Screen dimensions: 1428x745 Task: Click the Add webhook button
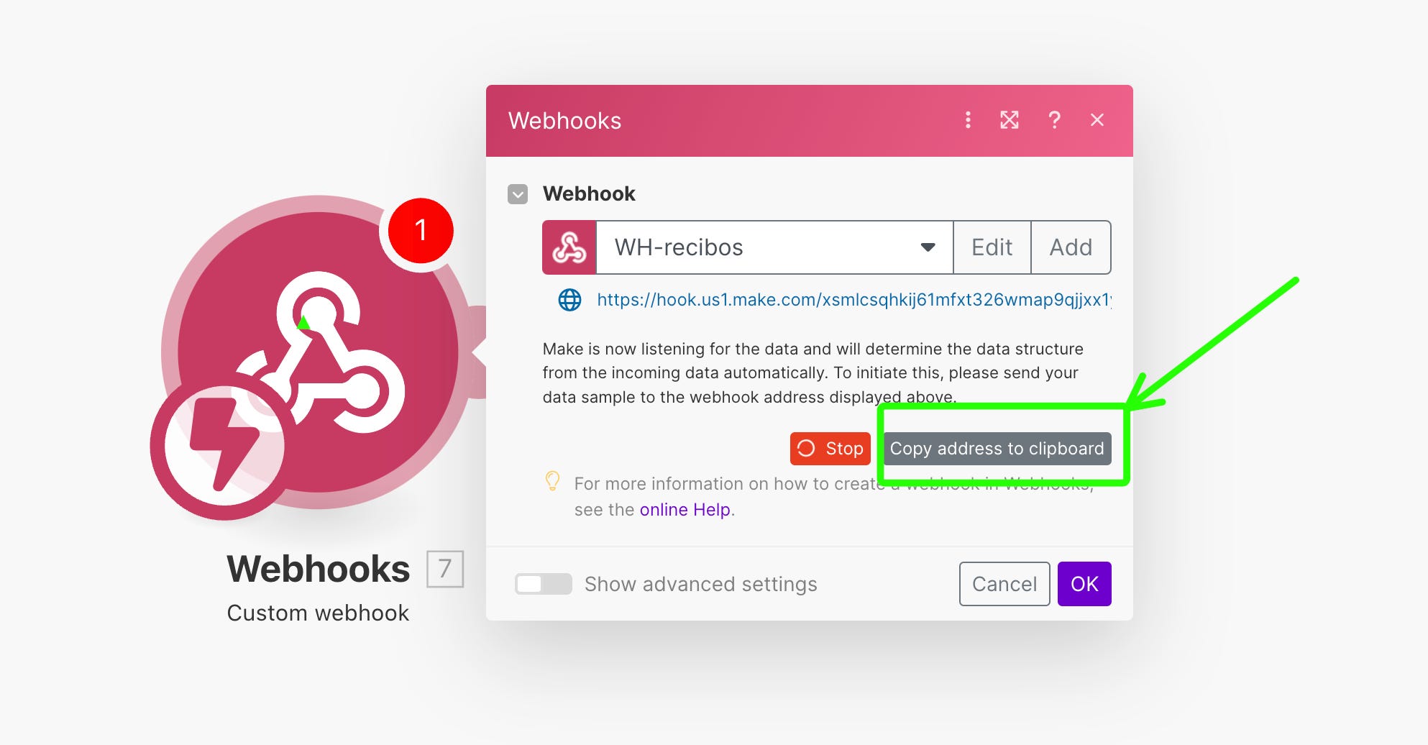click(1071, 247)
